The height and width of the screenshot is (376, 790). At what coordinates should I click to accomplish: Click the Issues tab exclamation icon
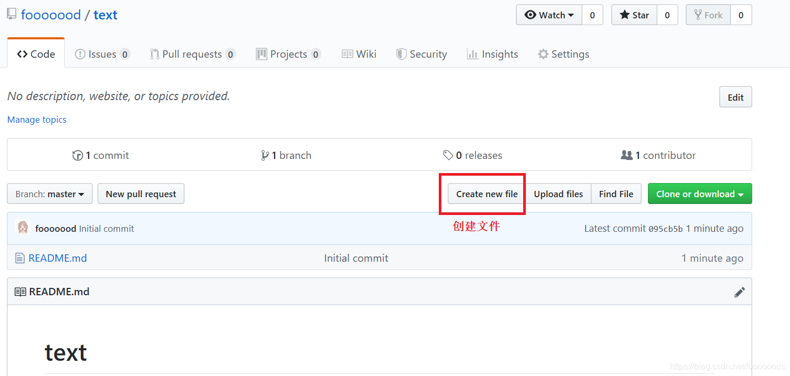(80, 54)
